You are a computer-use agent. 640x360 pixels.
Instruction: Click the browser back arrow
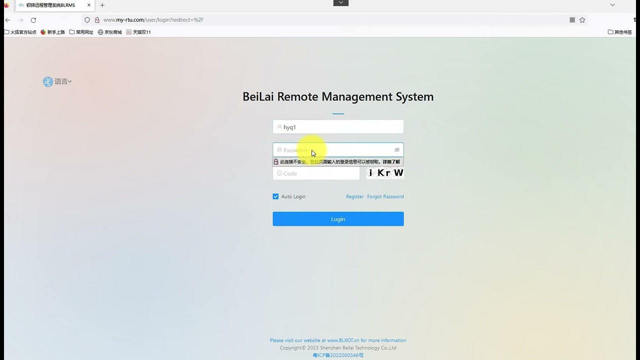pos(7,20)
